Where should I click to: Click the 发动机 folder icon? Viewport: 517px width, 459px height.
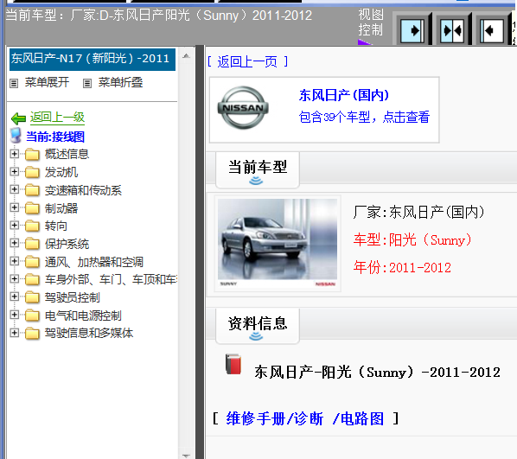(x=32, y=172)
